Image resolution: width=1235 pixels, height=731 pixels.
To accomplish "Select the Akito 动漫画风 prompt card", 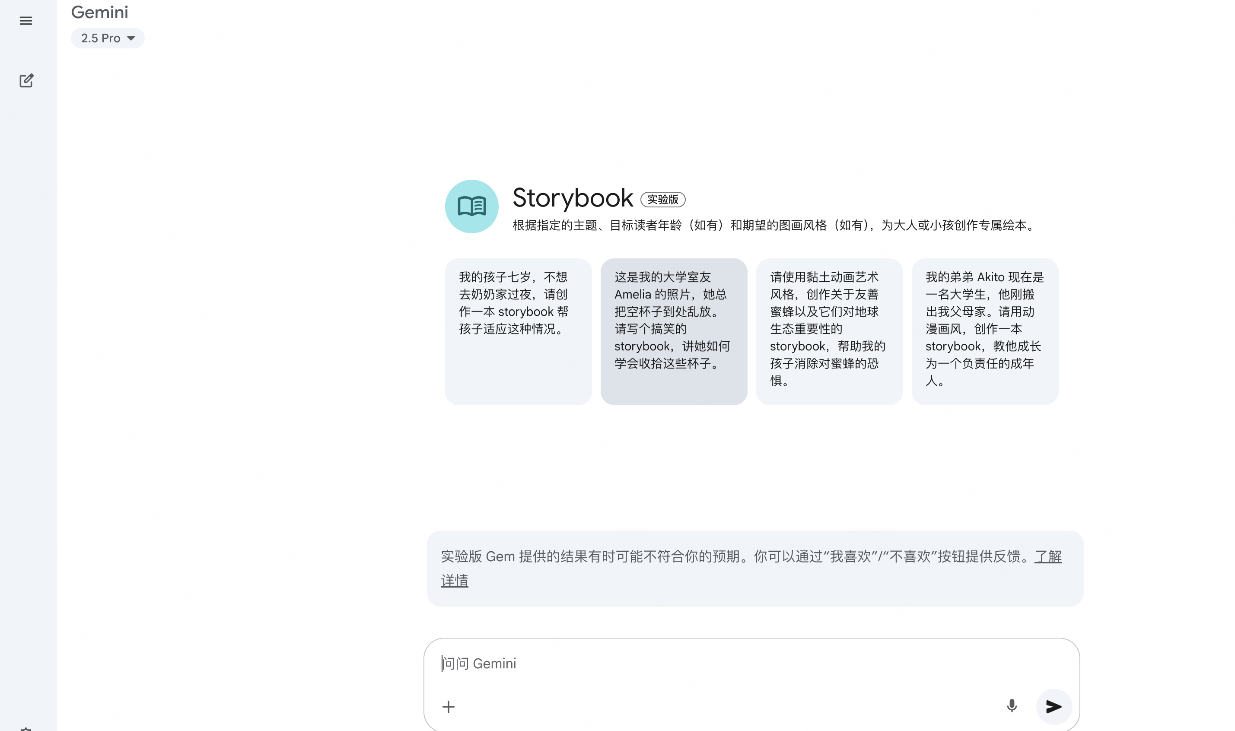I will (985, 331).
